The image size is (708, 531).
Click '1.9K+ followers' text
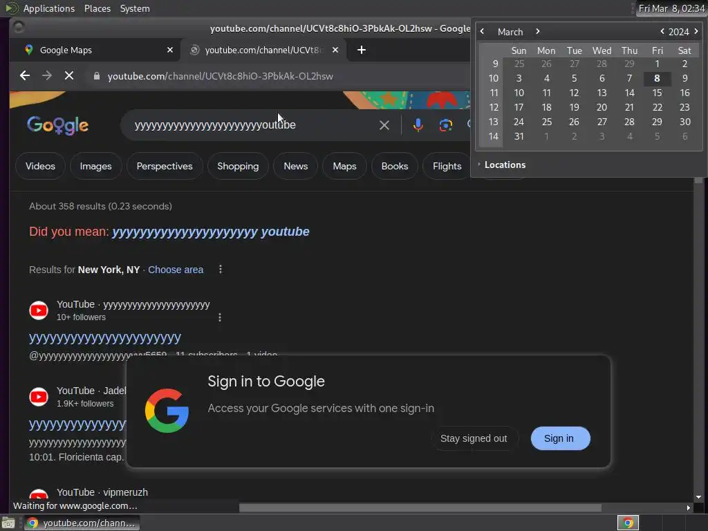tap(85, 404)
